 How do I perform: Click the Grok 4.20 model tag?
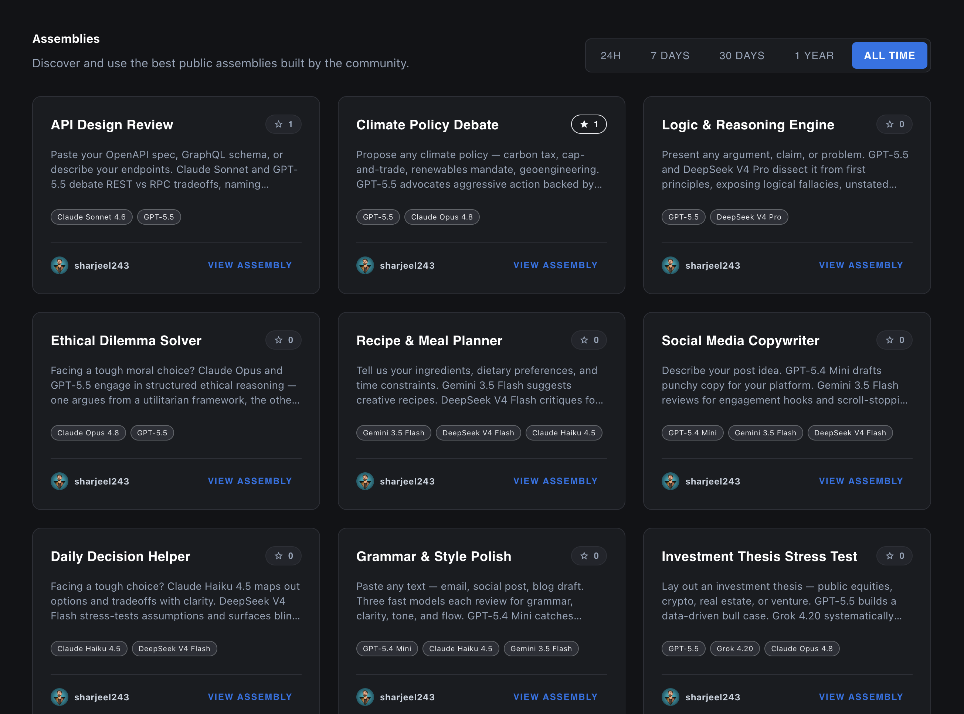[734, 648]
